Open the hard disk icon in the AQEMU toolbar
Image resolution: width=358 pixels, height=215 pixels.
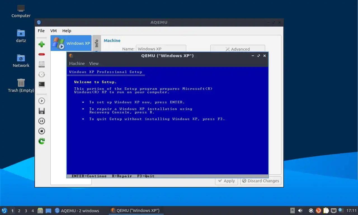tap(42, 64)
